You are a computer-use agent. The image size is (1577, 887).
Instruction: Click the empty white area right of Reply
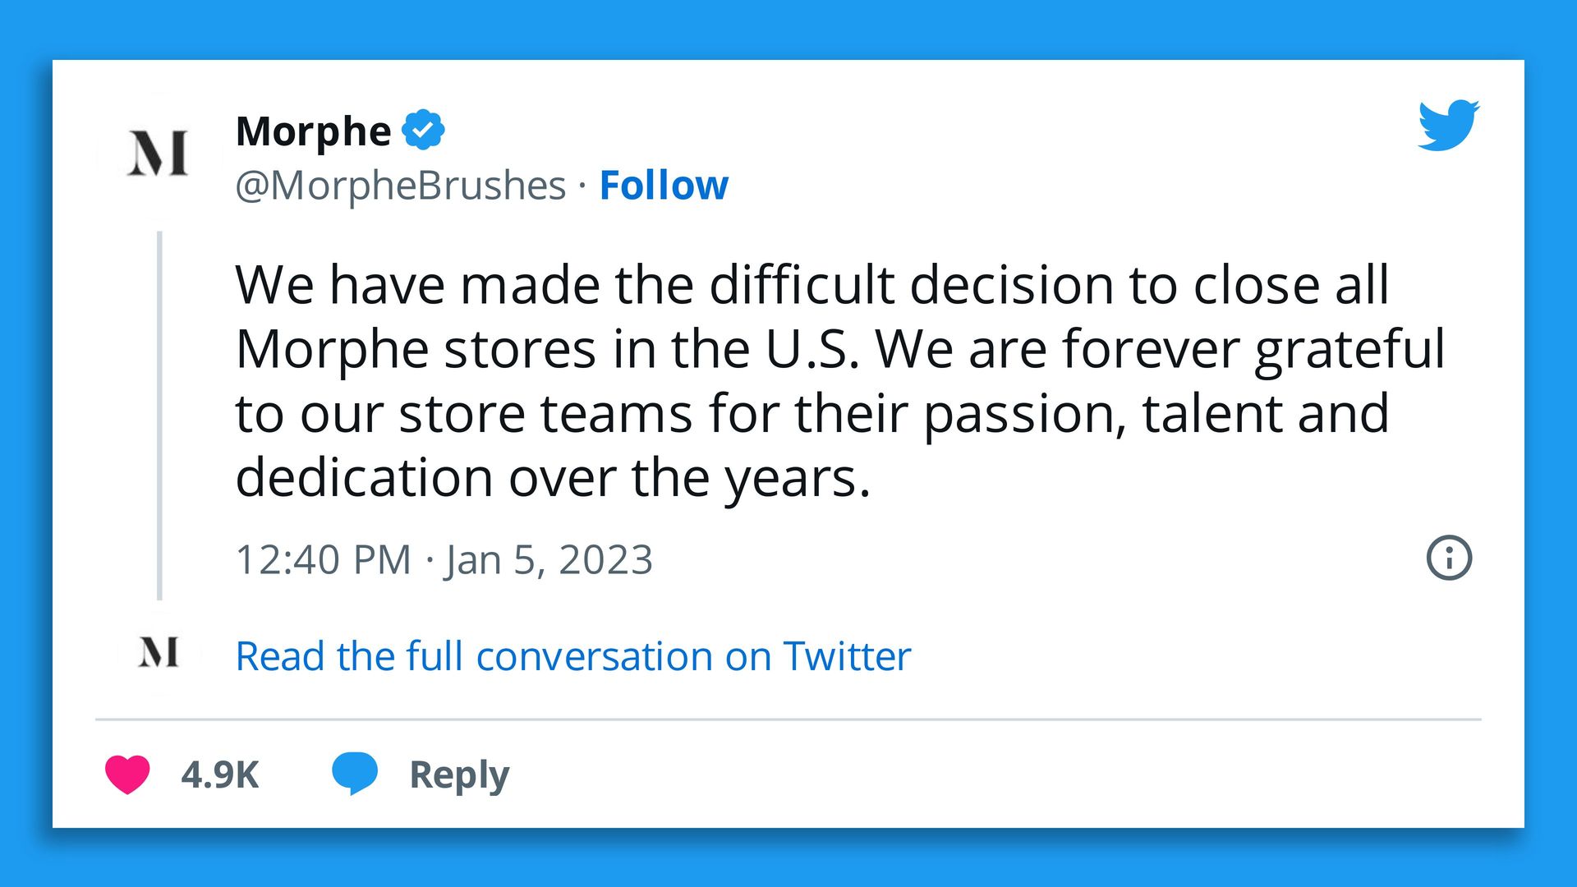point(986,774)
